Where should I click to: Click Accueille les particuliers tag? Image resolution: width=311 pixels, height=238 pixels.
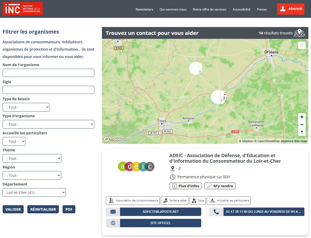coord(229,200)
